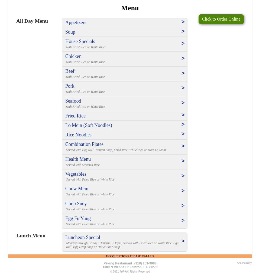The height and width of the screenshot is (275, 256).
Task: Click the chevron beside Egg Fu Yung
Action: pos(183,221)
